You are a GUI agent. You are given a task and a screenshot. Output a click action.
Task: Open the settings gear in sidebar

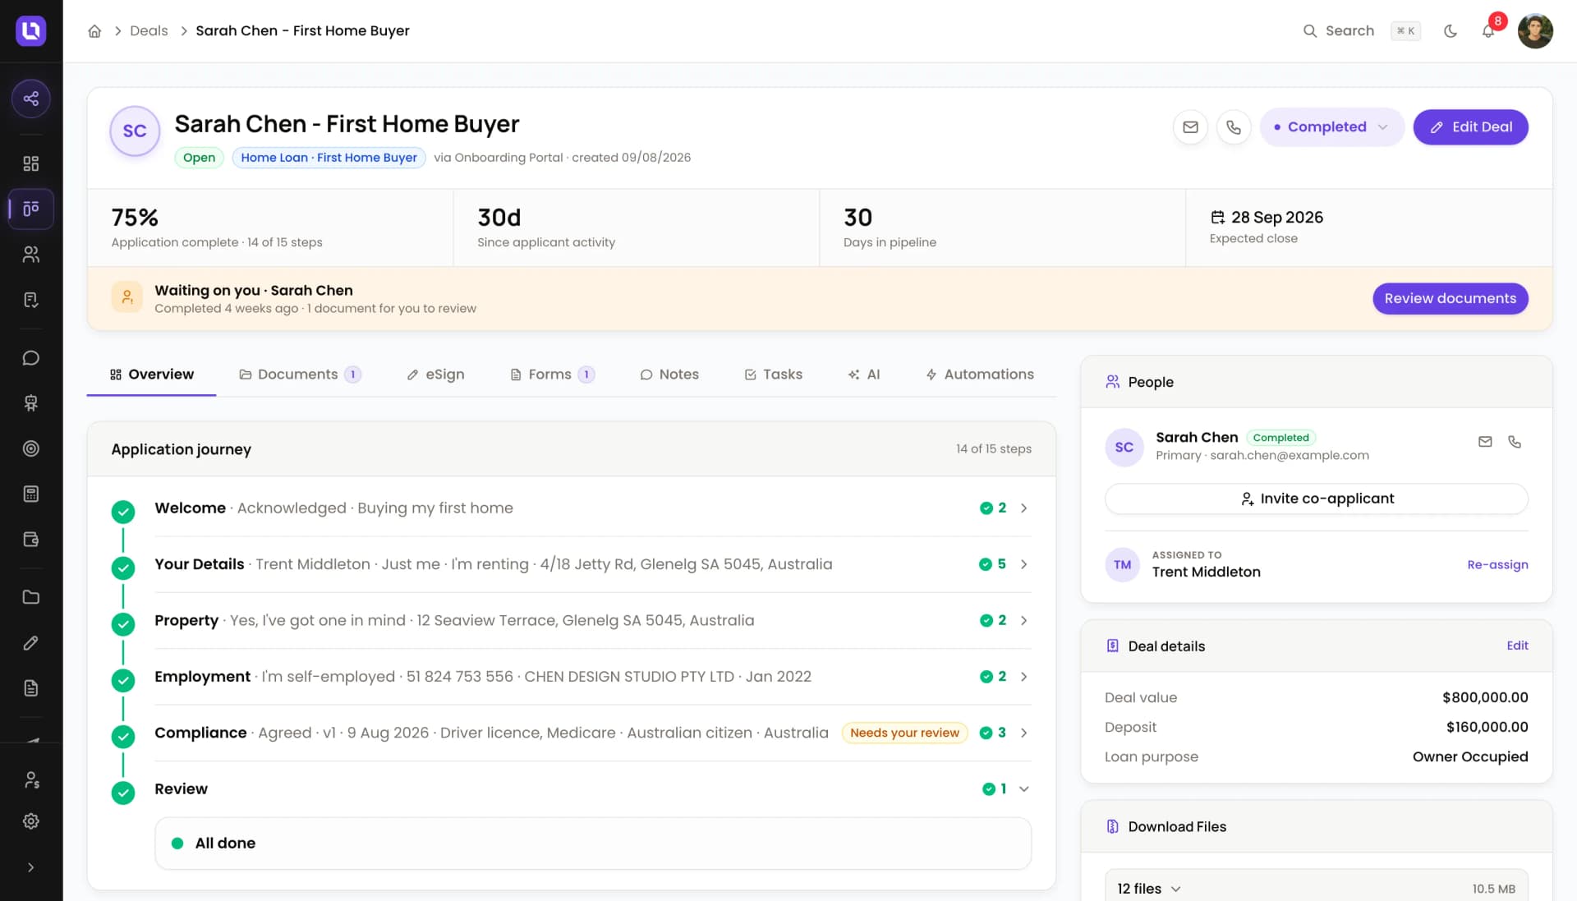click(31, 821)
